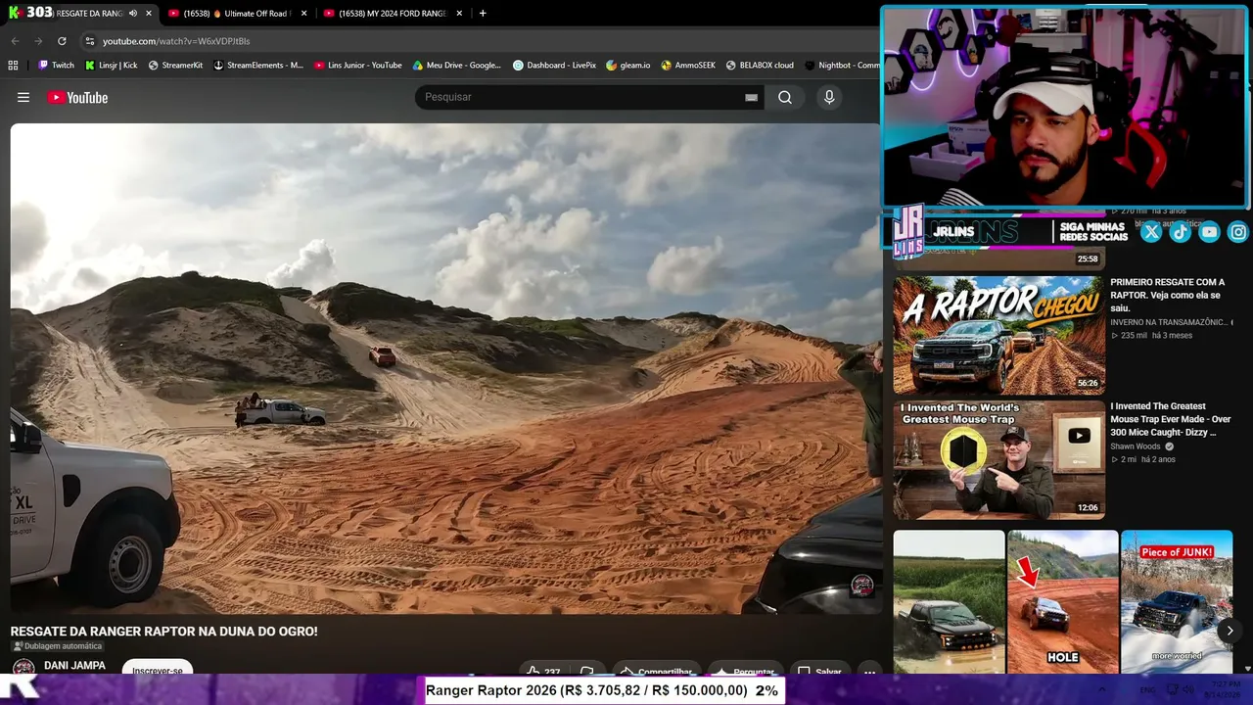Open the Twitch bookmark
Image resolution: width=1253 pixels, height=705 pixels.
(x=56, y=66)
